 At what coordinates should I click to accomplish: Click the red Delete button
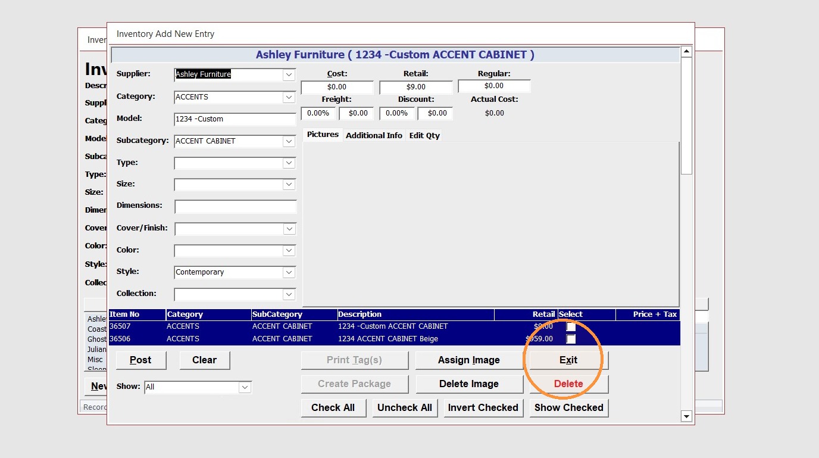568,384
